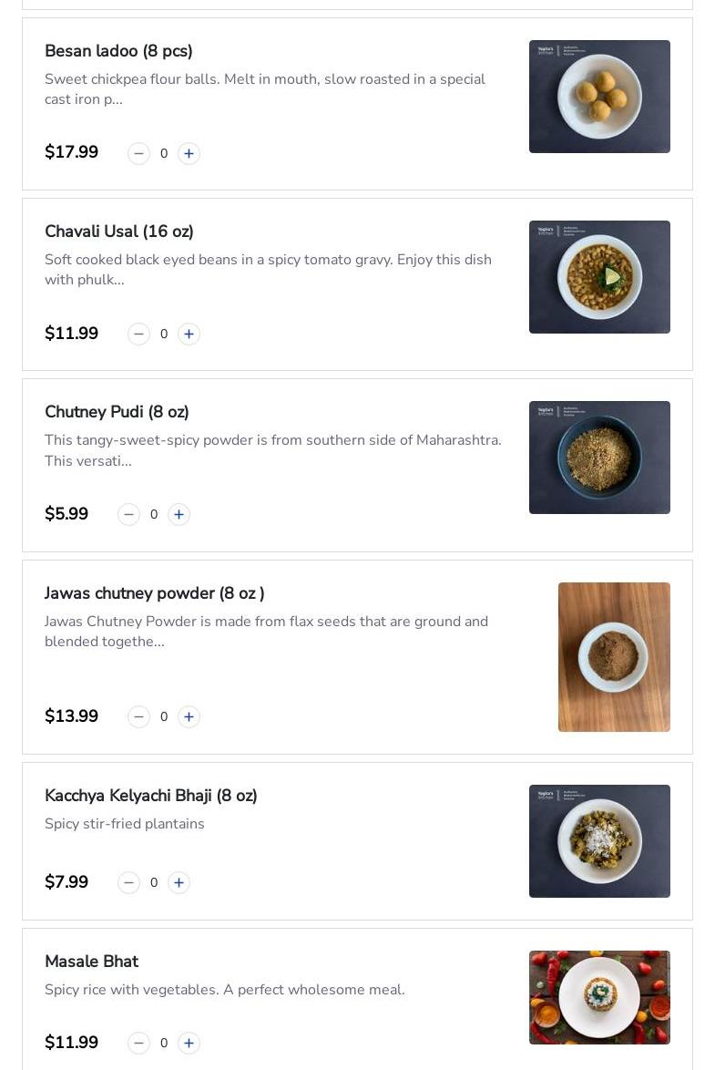This screenshot has height=1070, width=715.
Task: Decrease Masale Bhat quantity with minus
Action: pos(138,1043)
